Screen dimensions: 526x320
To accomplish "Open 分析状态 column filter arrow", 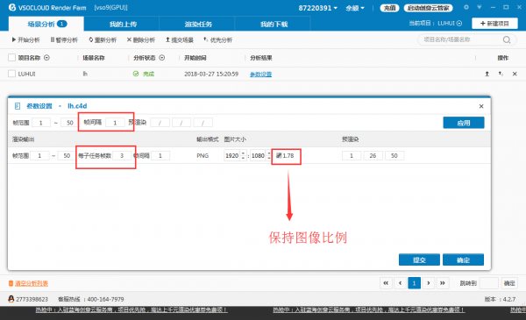I will coord(161,58).
